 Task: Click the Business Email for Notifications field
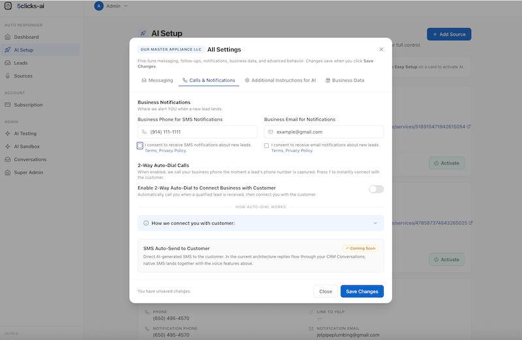[x=324, y=132]
